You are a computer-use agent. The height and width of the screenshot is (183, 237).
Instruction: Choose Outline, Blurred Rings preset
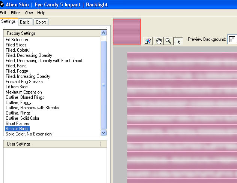pyautogui.click(x=25, y=97)
